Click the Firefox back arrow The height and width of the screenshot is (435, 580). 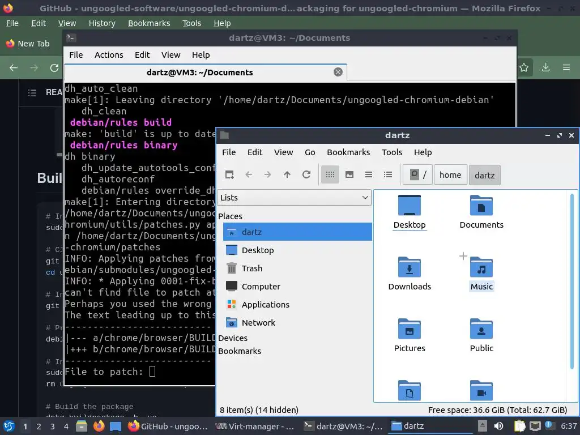[x=14, y=68]
